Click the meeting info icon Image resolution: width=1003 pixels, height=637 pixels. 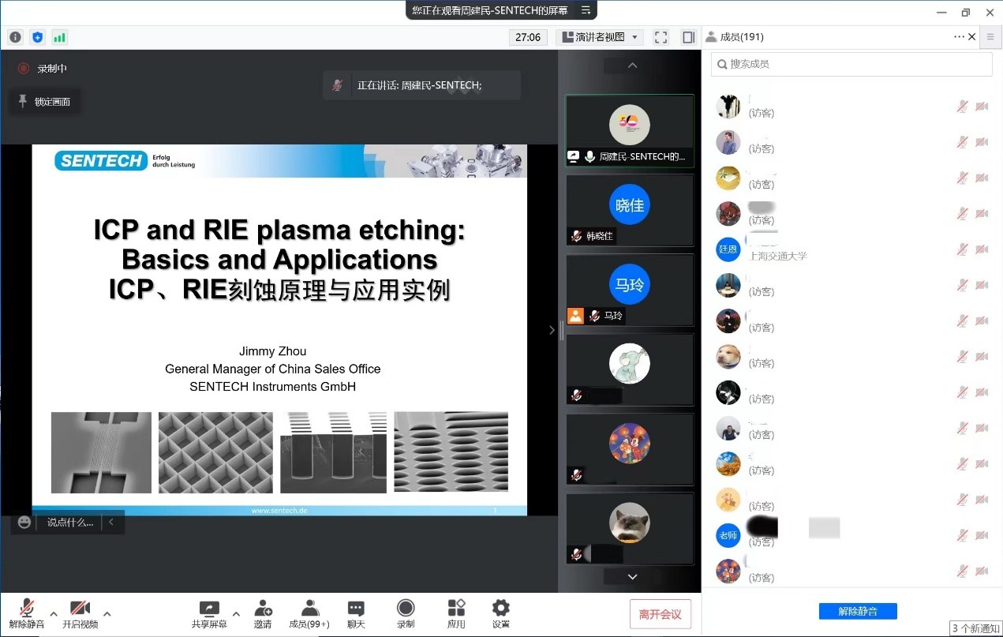[16, 37]
